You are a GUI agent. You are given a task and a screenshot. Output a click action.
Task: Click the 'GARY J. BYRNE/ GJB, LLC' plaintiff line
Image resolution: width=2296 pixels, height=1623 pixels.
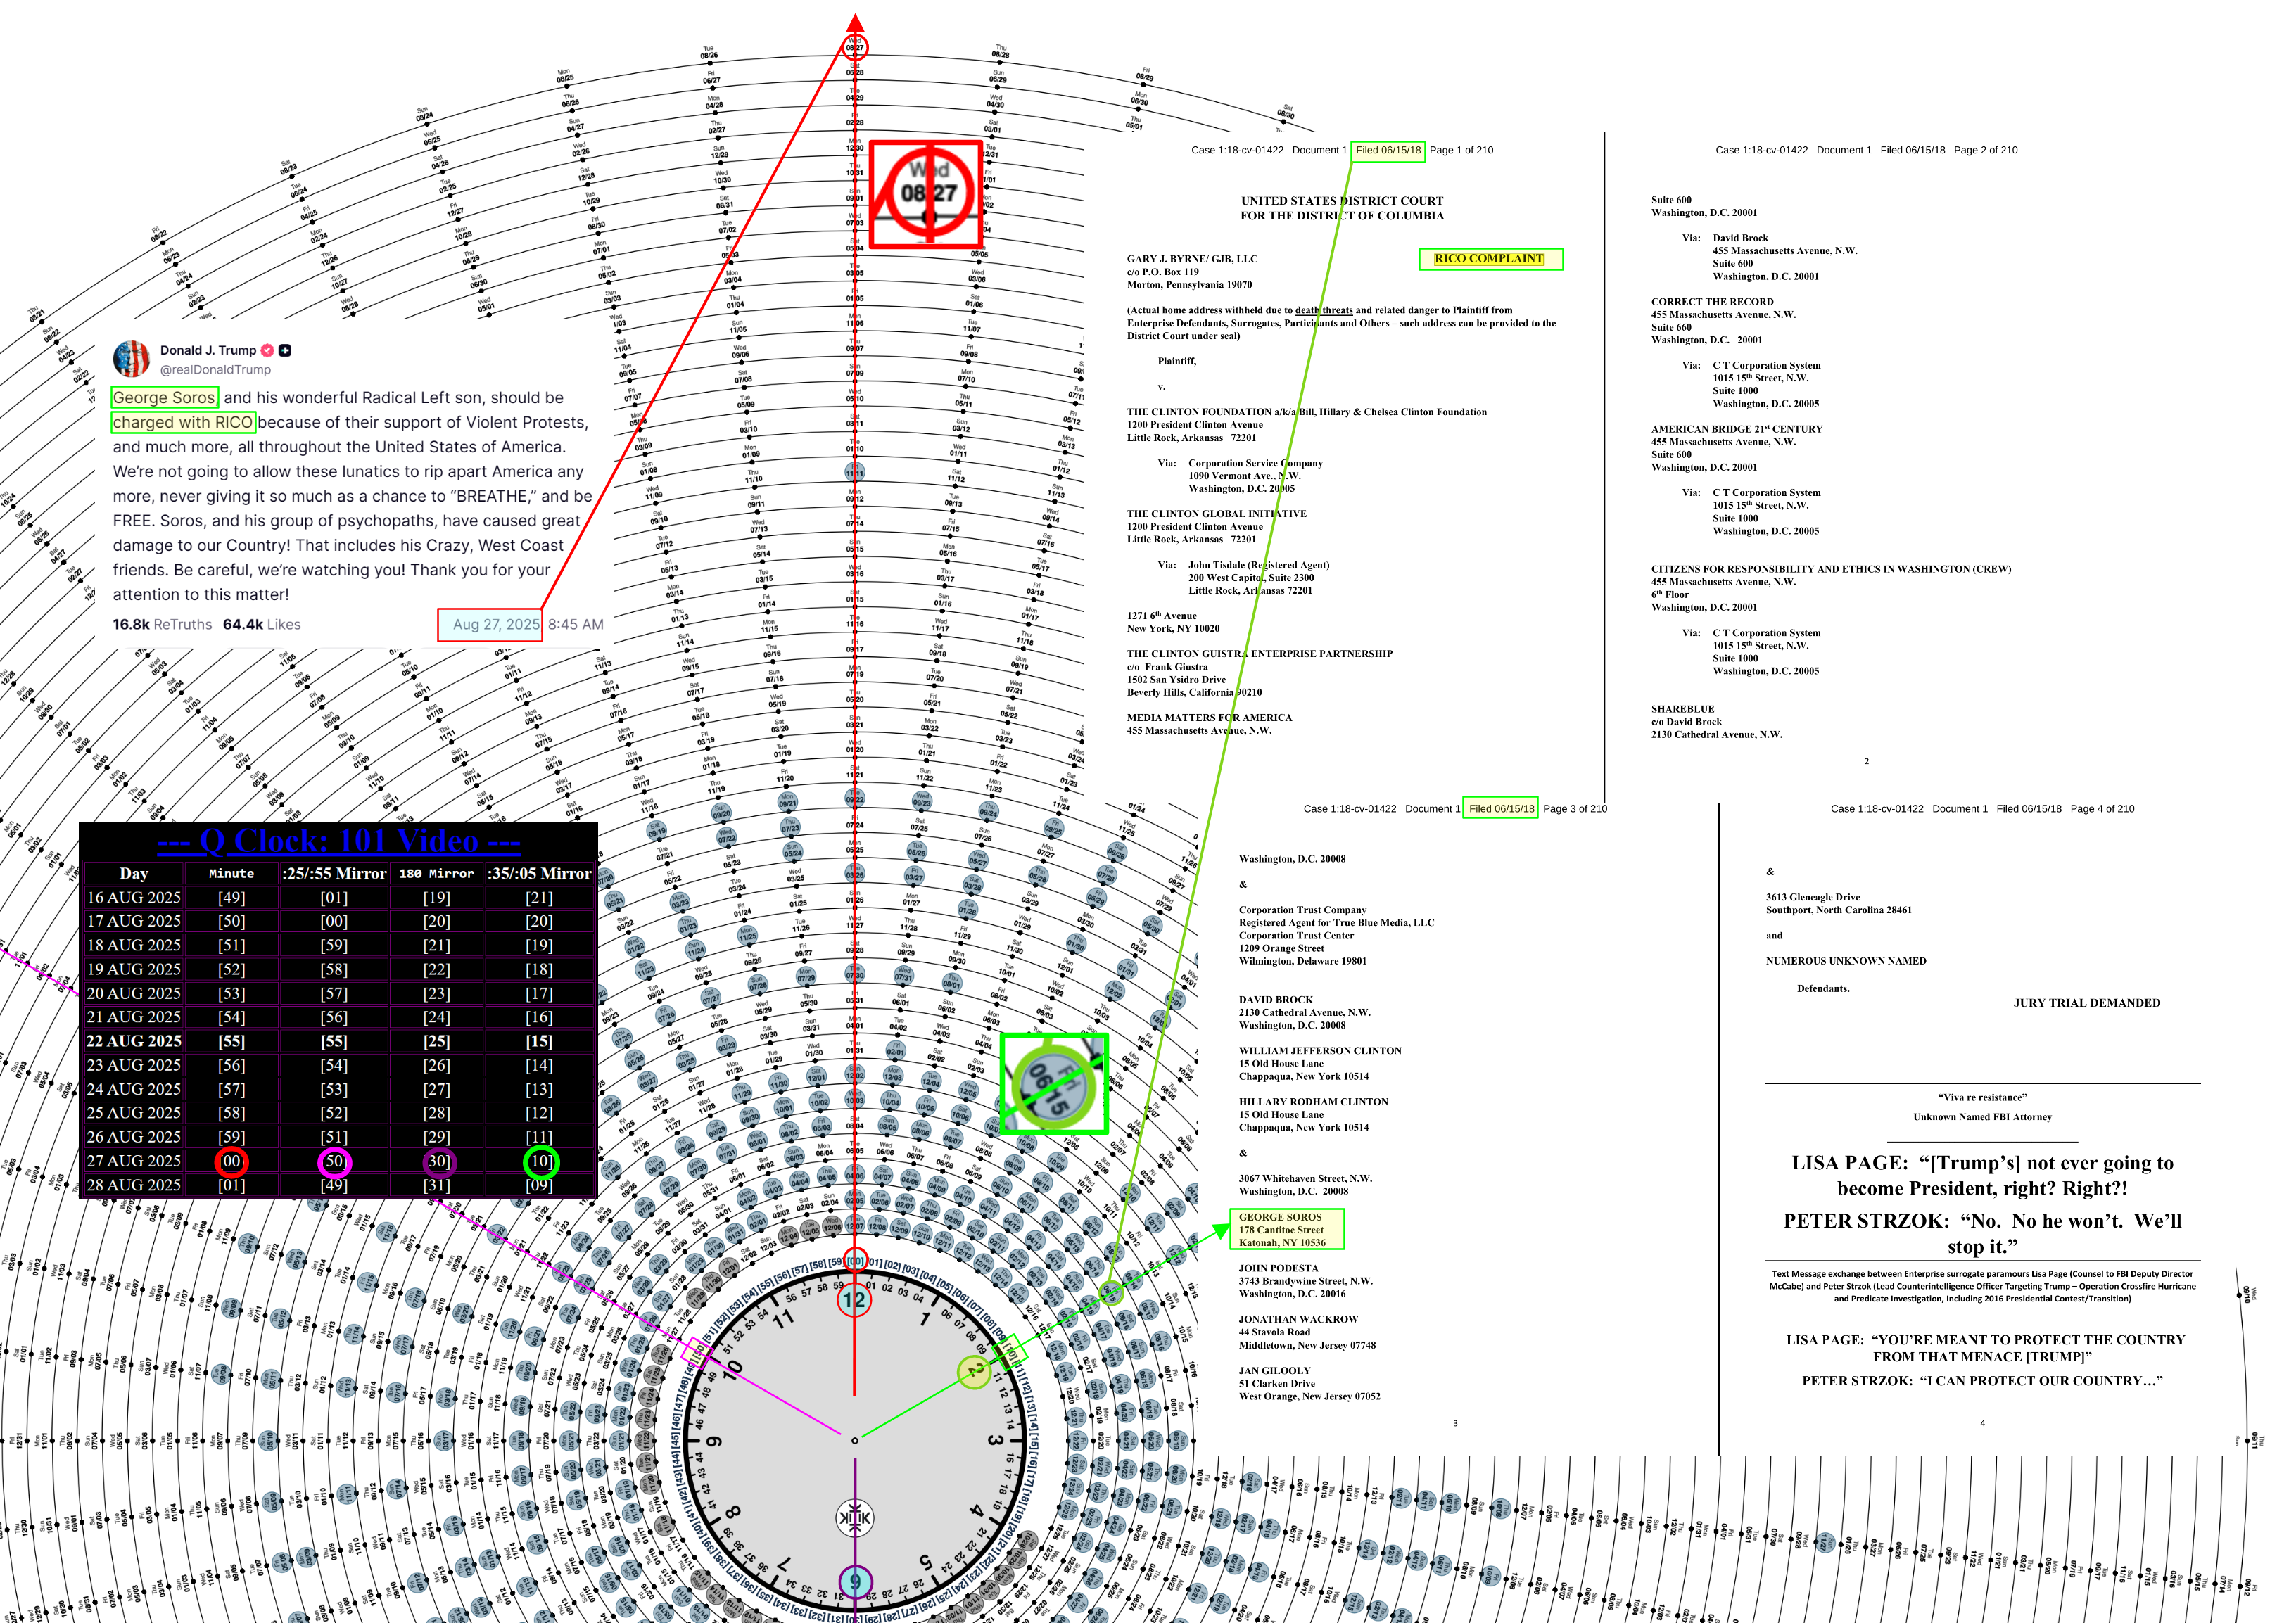point(1192,259)
